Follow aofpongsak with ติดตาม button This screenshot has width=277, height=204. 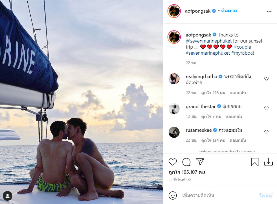click(x=229, y=11)
